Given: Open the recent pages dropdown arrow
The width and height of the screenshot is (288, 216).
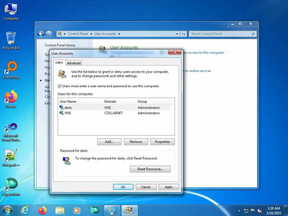Looking at the screenshot, I should tap(54, 34).
